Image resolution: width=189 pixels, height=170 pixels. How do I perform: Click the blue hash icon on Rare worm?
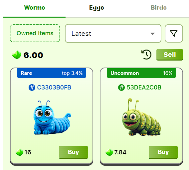pos(32,87)
